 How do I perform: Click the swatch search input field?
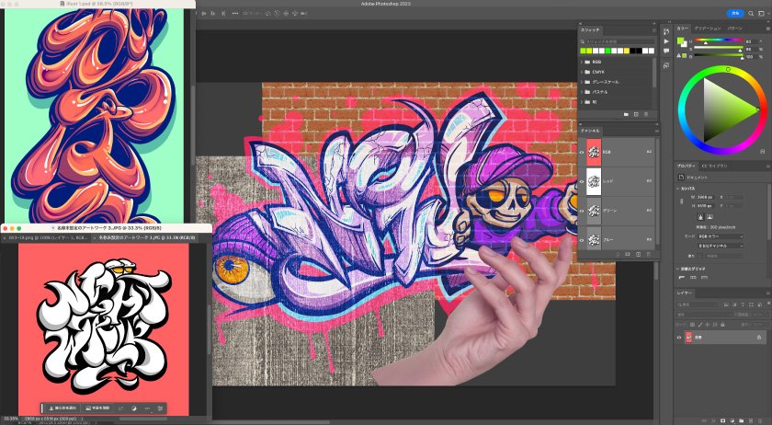point(618,41)
